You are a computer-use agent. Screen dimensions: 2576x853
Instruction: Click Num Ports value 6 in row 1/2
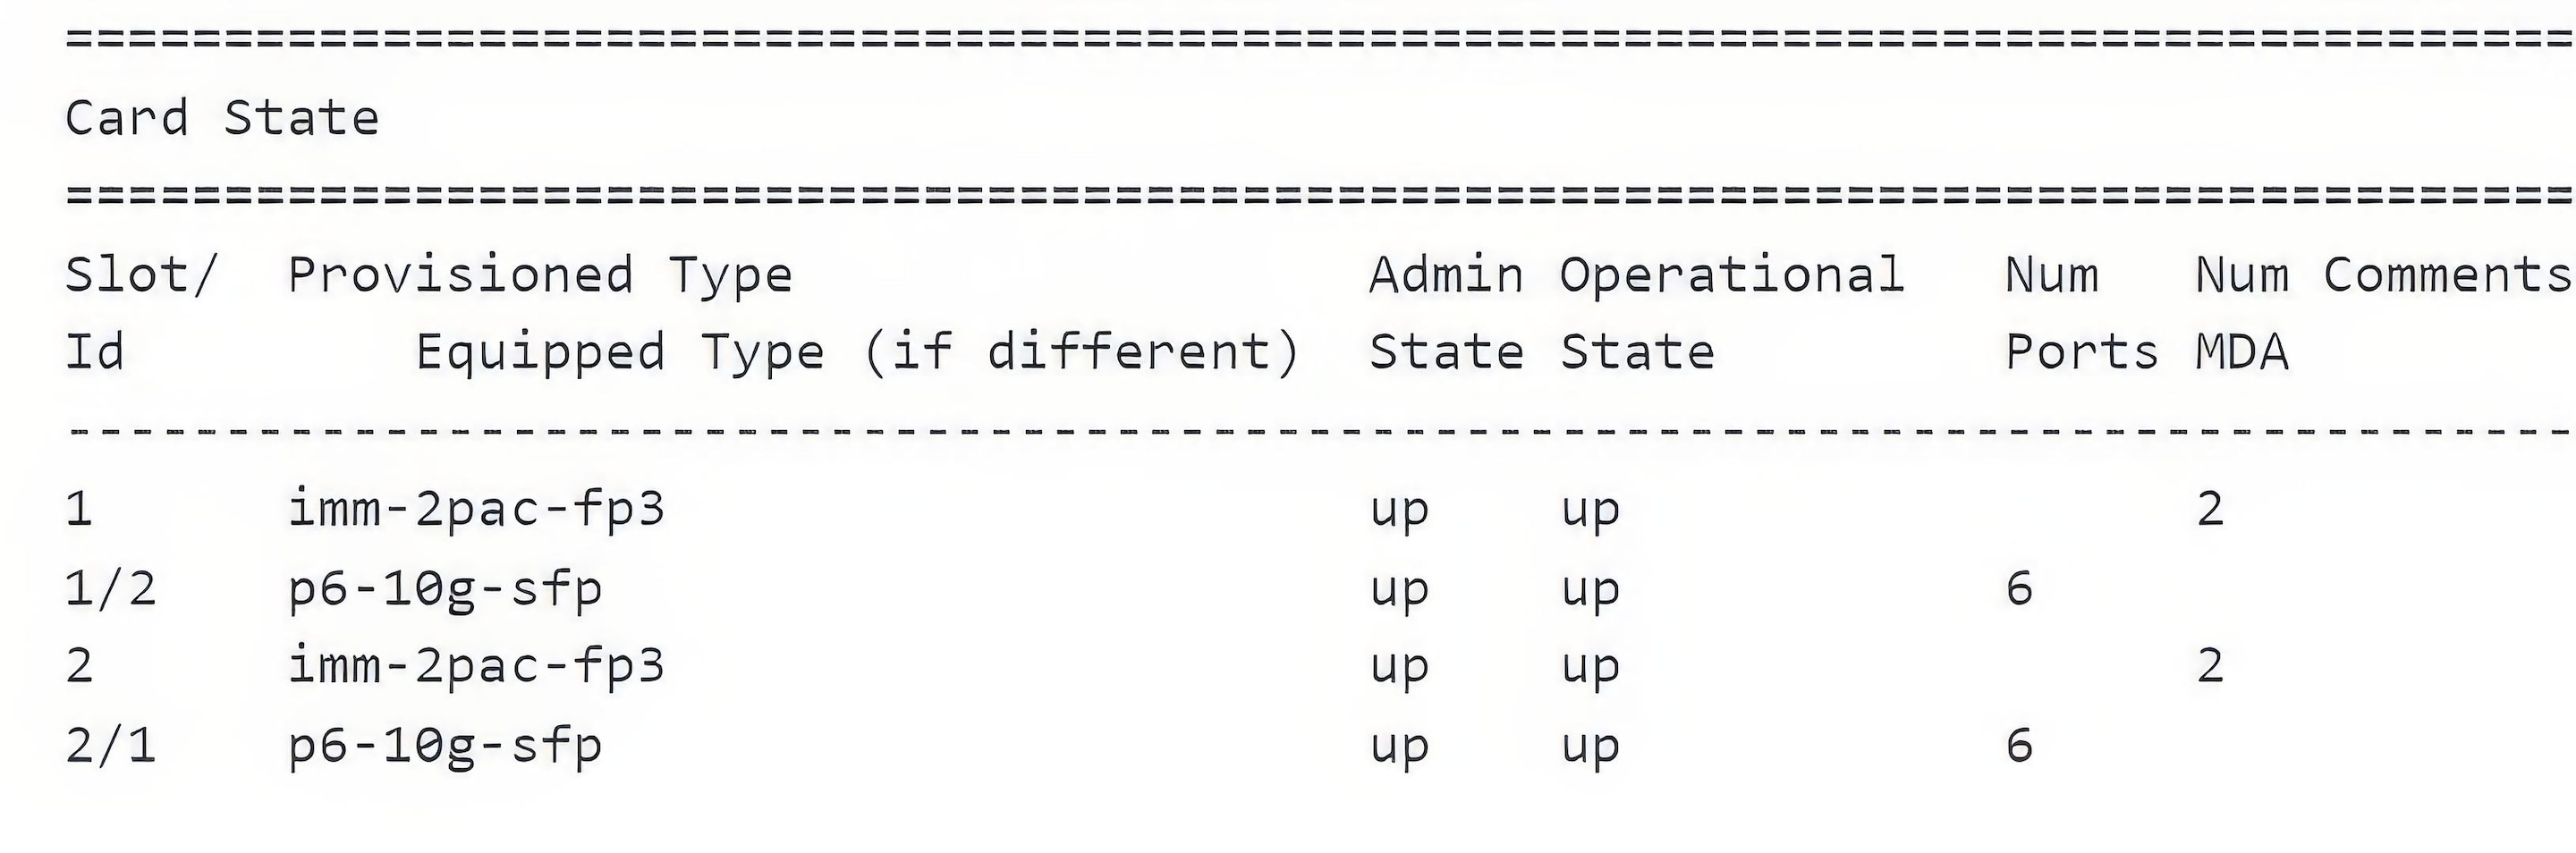click(2019, 588)
